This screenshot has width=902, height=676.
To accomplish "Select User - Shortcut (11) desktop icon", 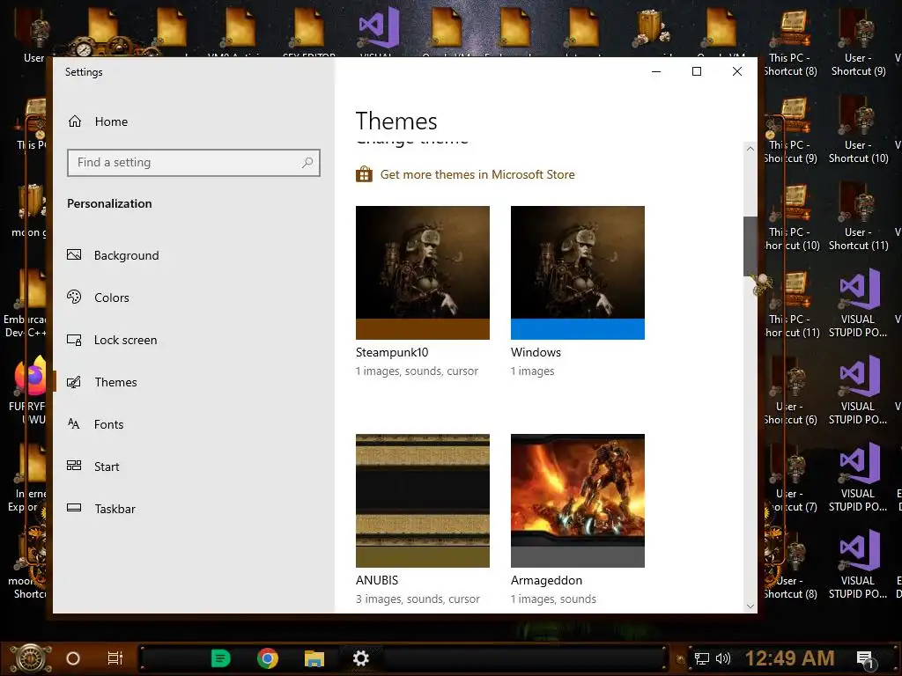I will [858, 217].
